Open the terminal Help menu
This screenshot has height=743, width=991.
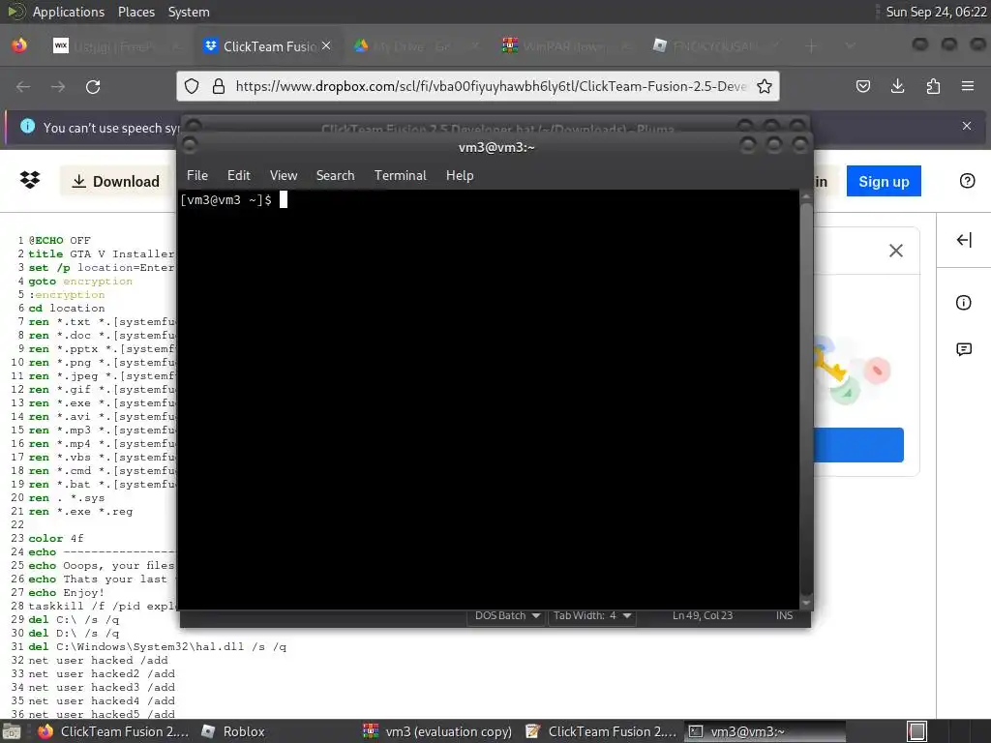(460, 175)
